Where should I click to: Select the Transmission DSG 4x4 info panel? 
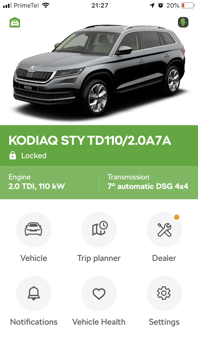coord(148,183)
